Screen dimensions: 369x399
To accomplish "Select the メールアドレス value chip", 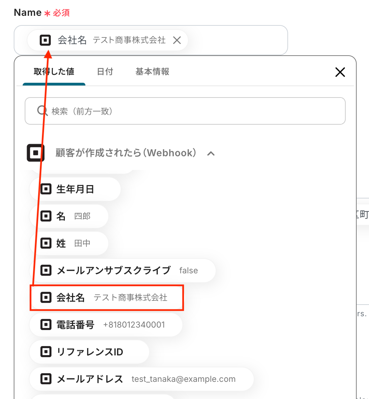I will (142, 379).
